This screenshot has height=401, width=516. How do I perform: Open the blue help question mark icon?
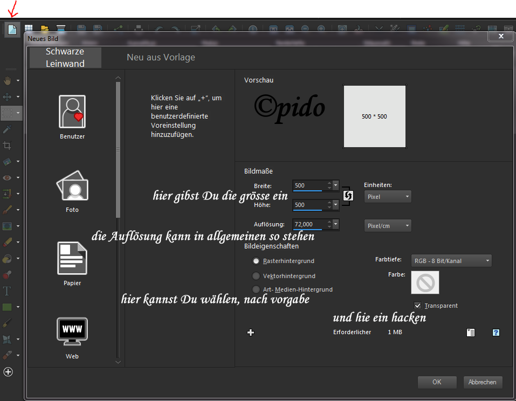point(496,333)
